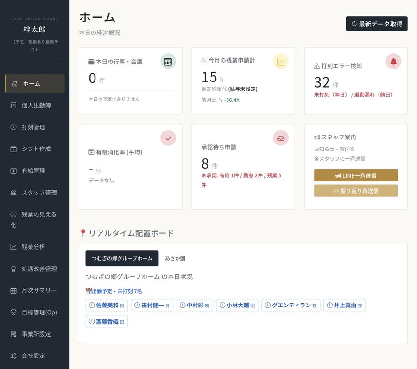Click the 未打刻(本日)/退勤漏れ(前日) text

pos(353,95)
